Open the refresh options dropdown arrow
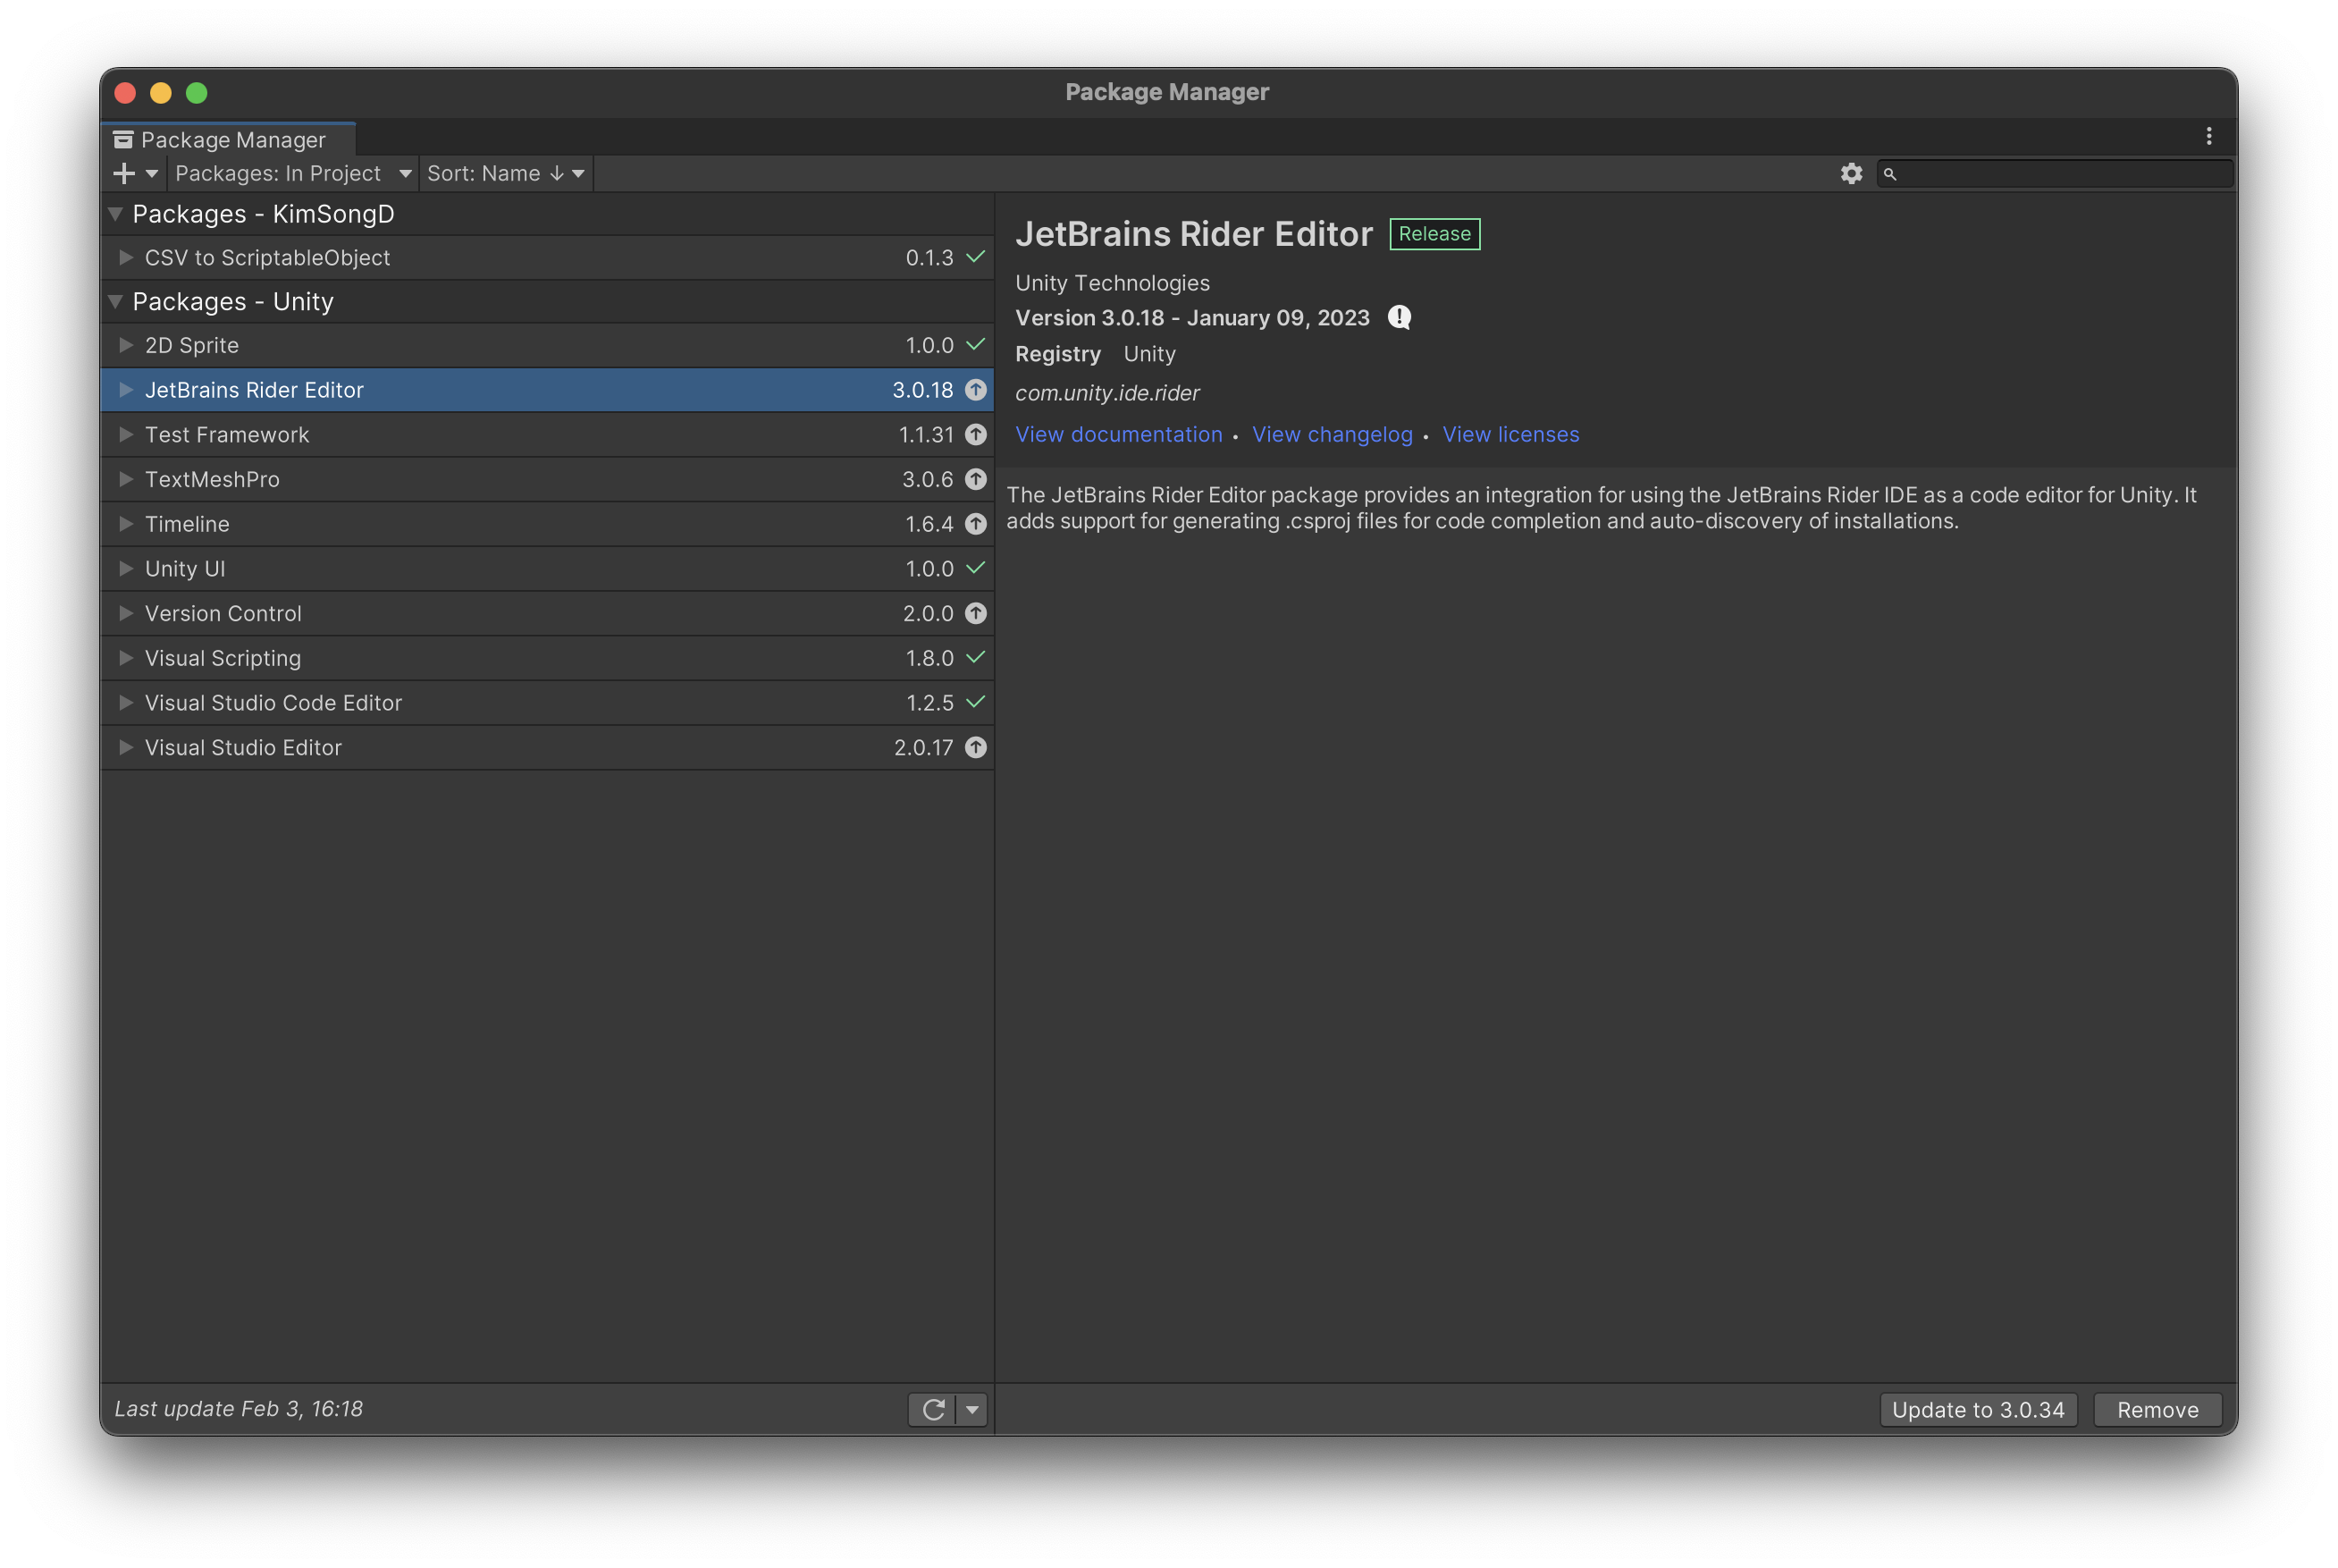 (x=971, y=1410)
